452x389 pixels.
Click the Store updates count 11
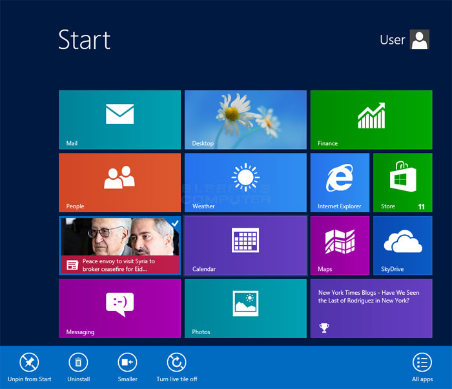point(421,206)
